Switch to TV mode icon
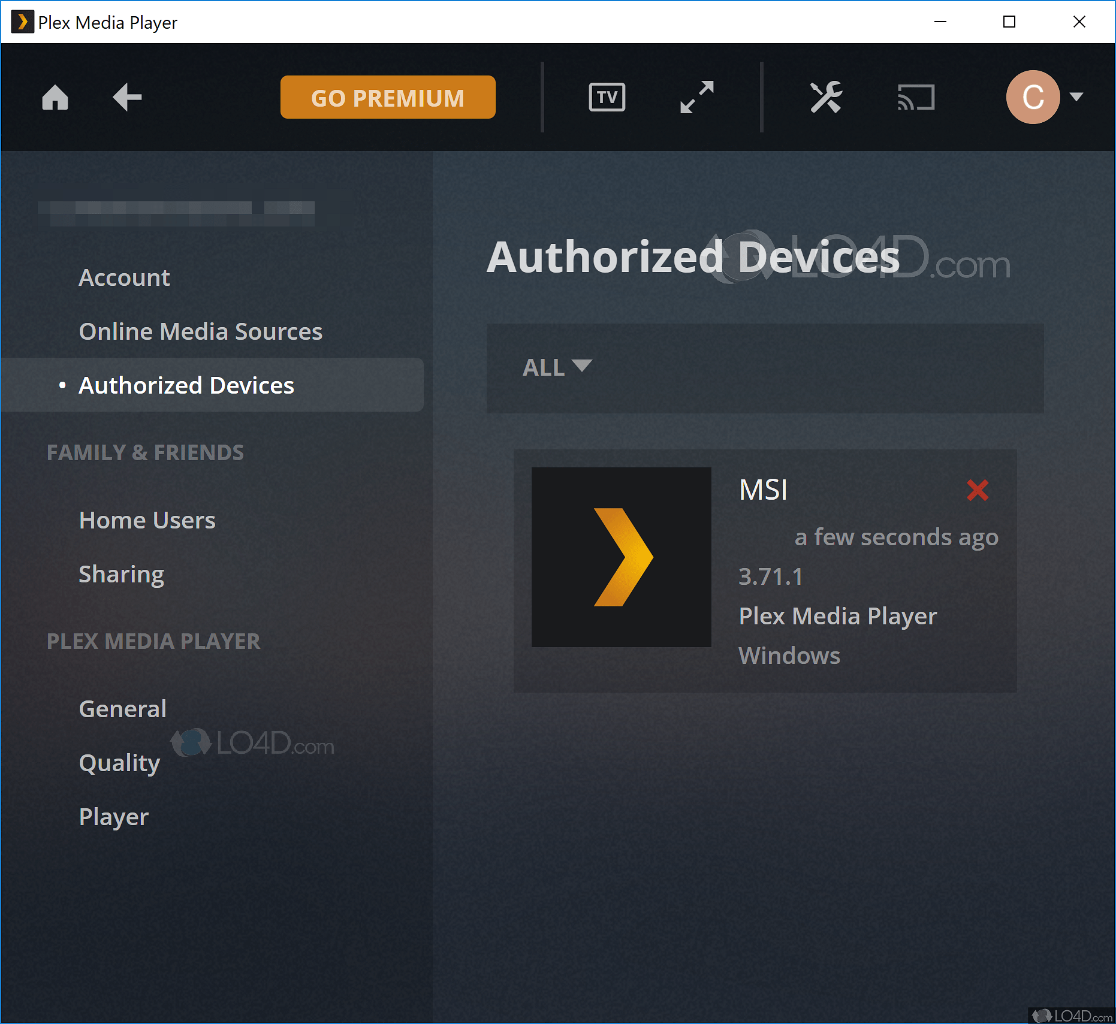 click(607, 97)
